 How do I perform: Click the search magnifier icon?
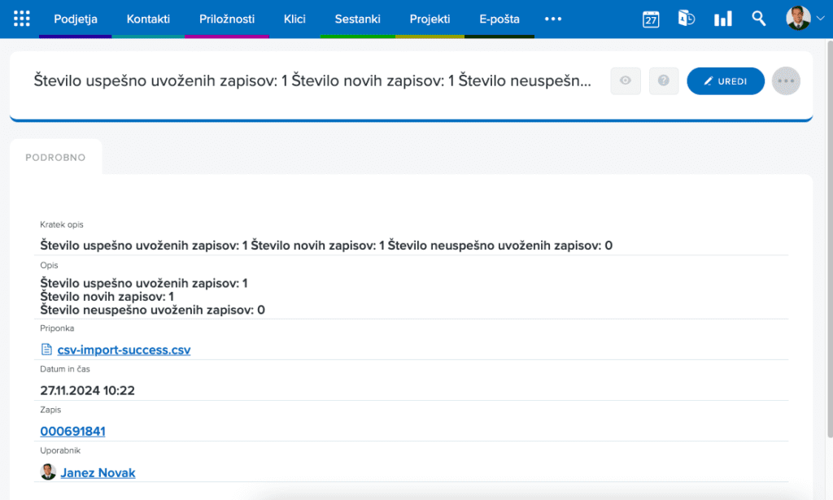tap(758, 19)
